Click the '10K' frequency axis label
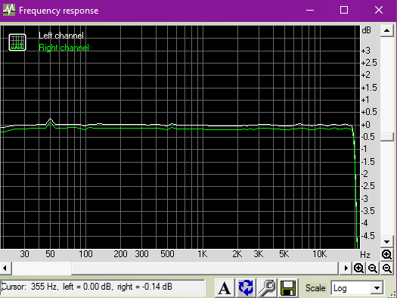 coord(320,254)
